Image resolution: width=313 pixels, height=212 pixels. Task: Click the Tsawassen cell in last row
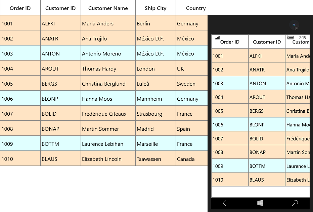tap(155, 159)
